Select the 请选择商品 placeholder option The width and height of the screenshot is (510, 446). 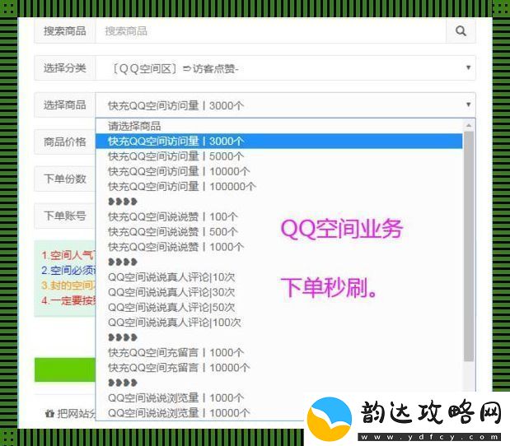point(279,126)
